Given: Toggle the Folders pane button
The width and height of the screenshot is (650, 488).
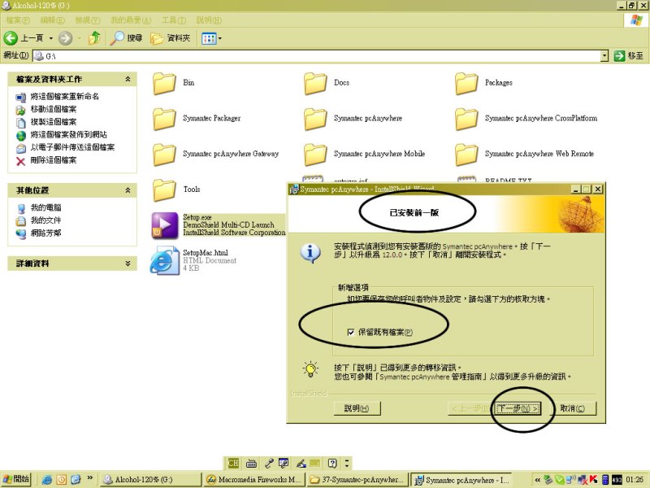Looking at the screenshot, I should tap(171, 38).
